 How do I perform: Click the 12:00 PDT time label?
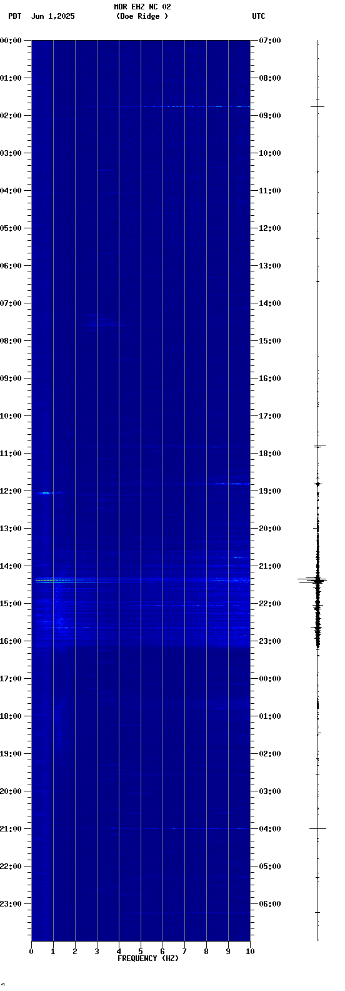(x=11, y=491)
